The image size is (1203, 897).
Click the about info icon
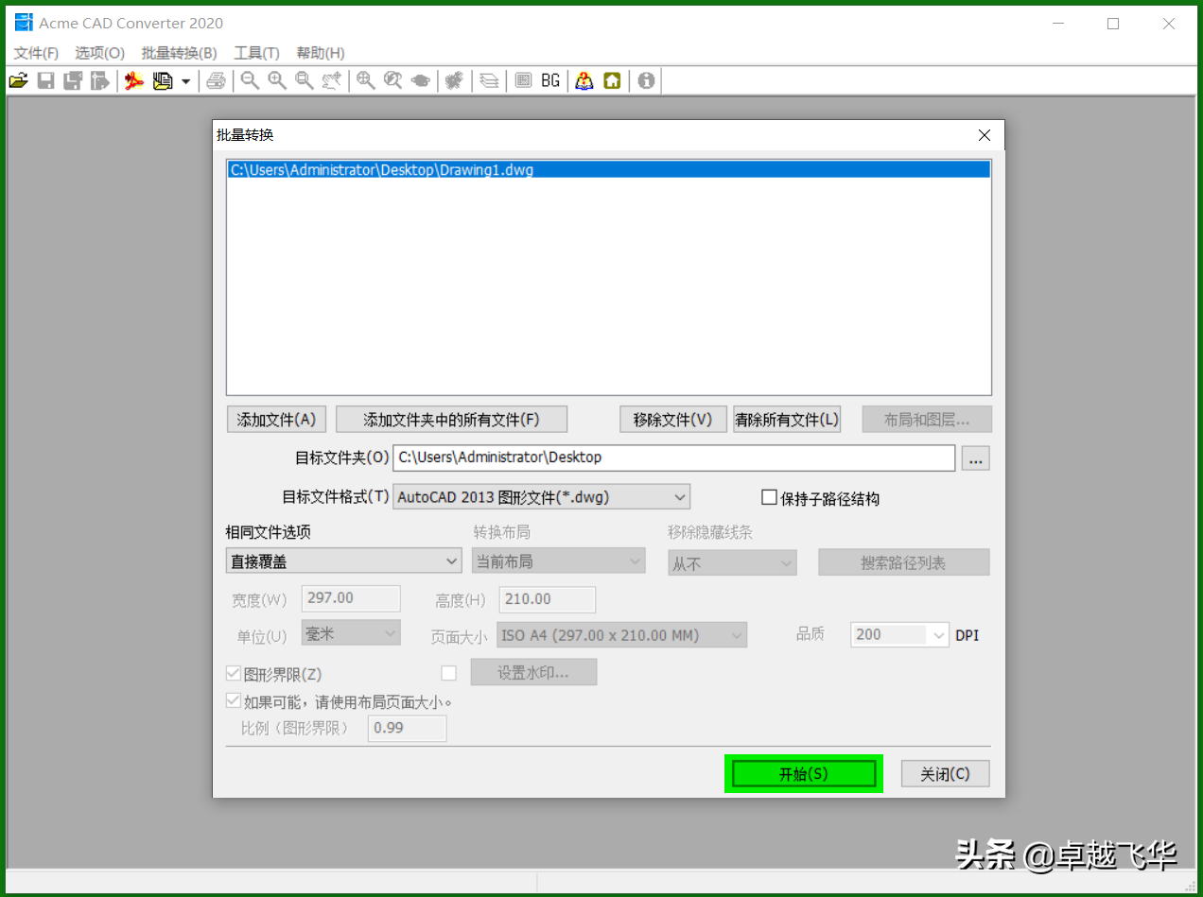point(646,81)
